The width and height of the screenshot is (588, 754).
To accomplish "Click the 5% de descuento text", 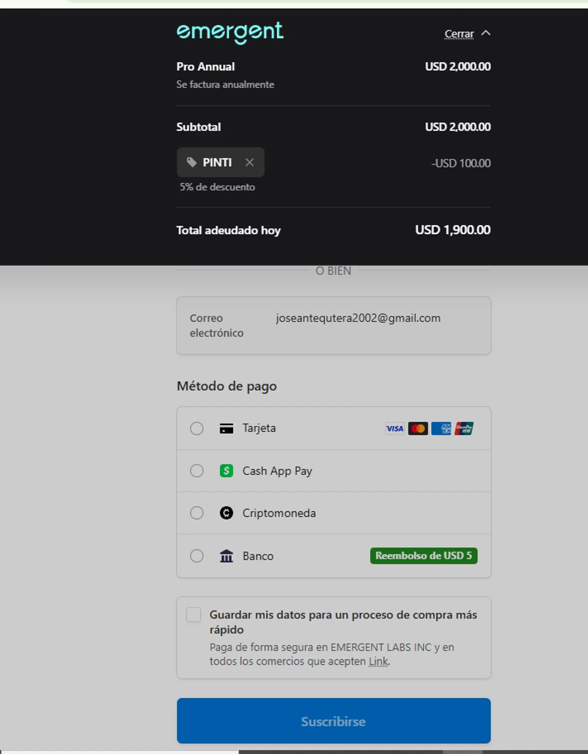I will click(217, 187).
